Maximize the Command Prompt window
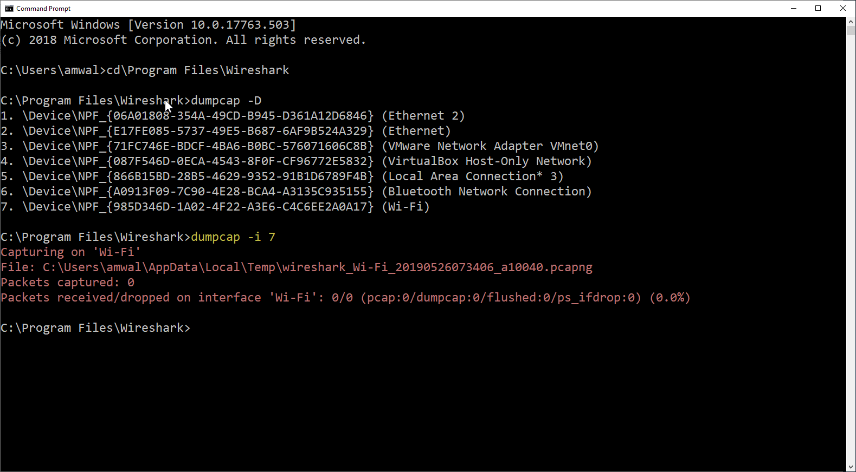The height and width of the screenshot is (472, 856). coord(818,9)
